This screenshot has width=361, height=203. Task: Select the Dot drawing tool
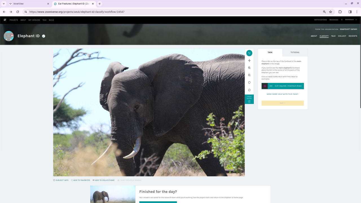[283, 86]
